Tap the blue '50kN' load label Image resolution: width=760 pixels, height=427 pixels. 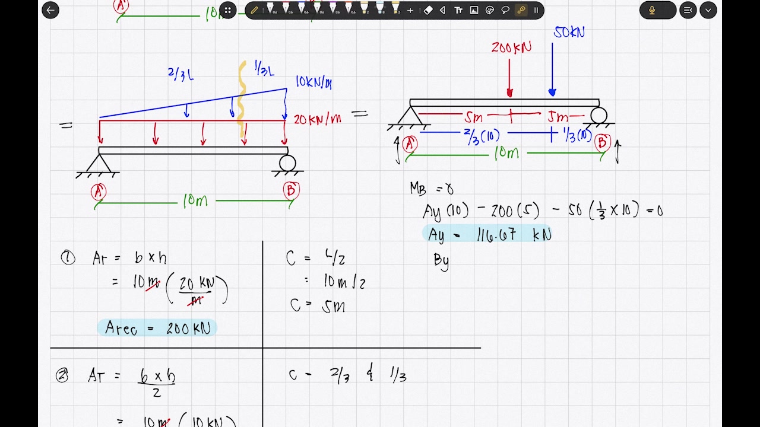click(x=569, y=32)
